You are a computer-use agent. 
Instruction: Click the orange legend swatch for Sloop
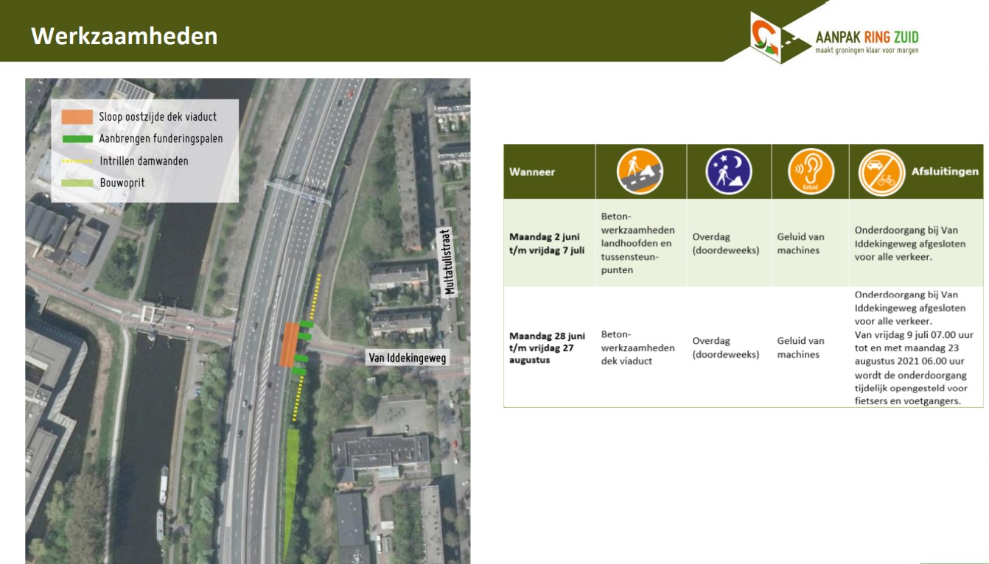point(77,116)
